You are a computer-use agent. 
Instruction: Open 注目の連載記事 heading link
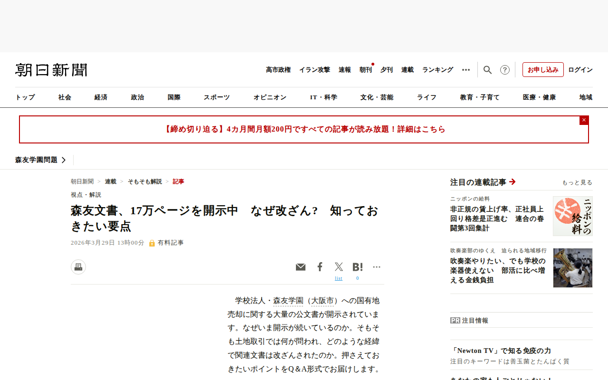pyautogui.click(x=483, y=182)
